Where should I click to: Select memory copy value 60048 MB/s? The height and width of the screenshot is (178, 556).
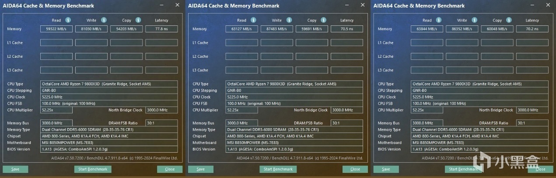(x=497, y=29)
